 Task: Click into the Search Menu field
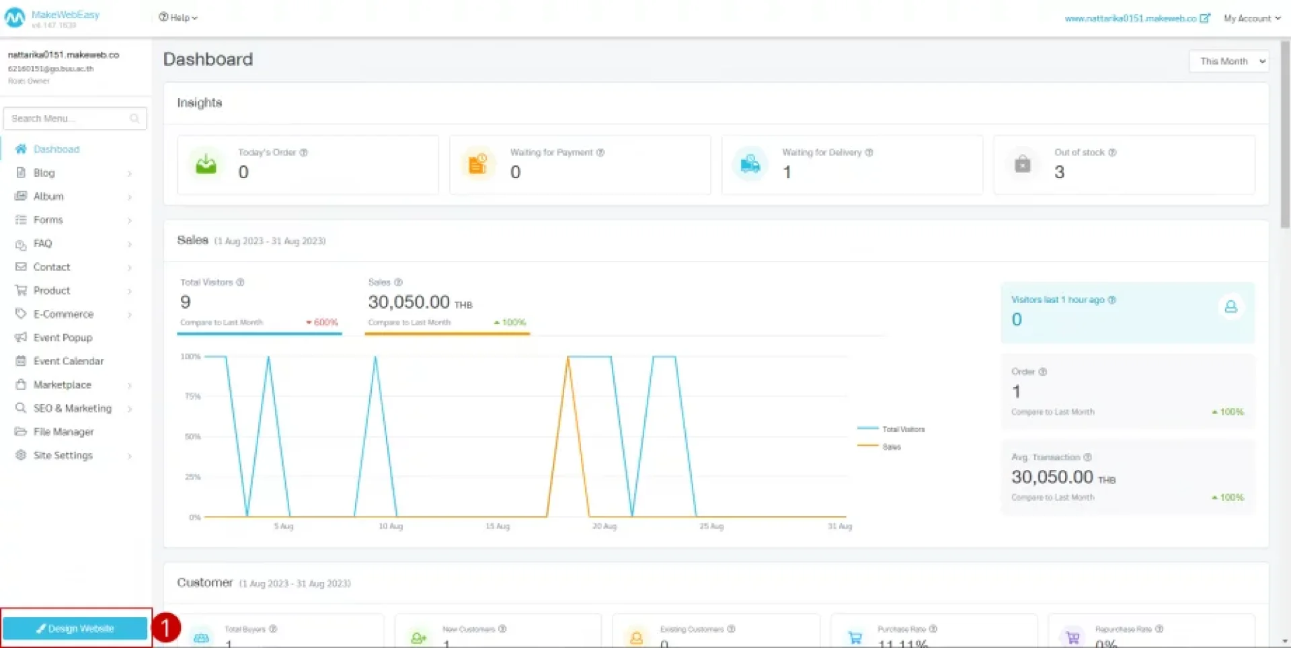[x=67, y=119]
